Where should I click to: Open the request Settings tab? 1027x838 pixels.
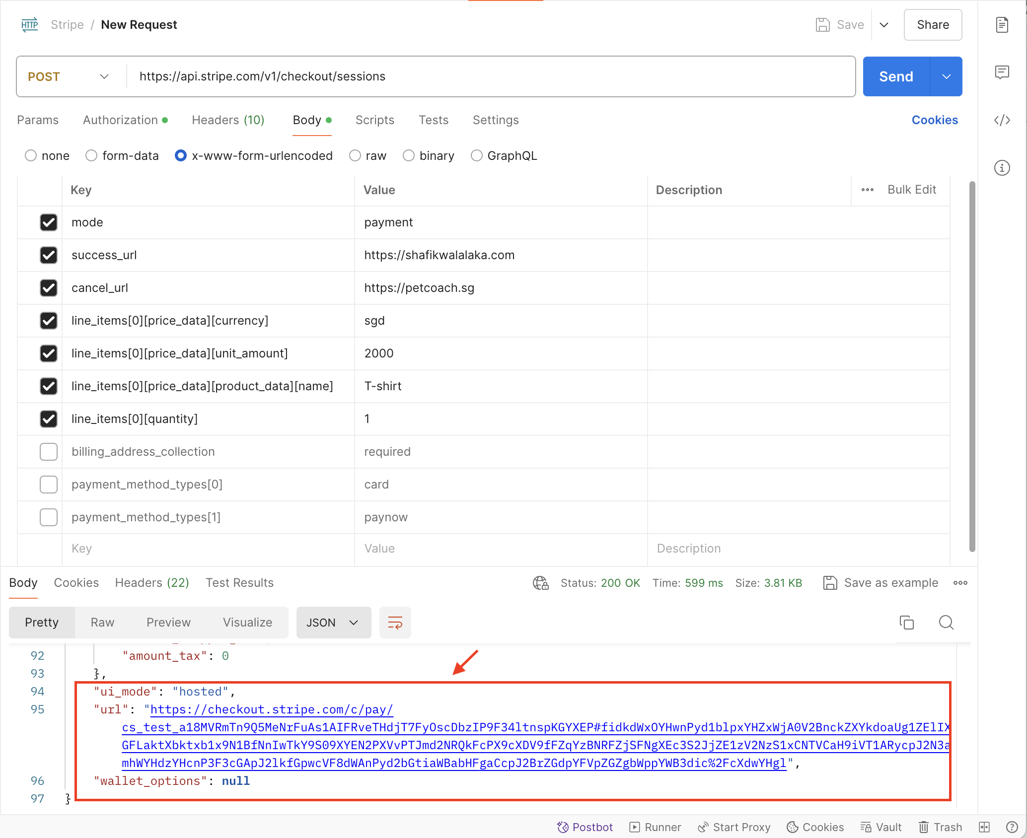pos(496,120)
